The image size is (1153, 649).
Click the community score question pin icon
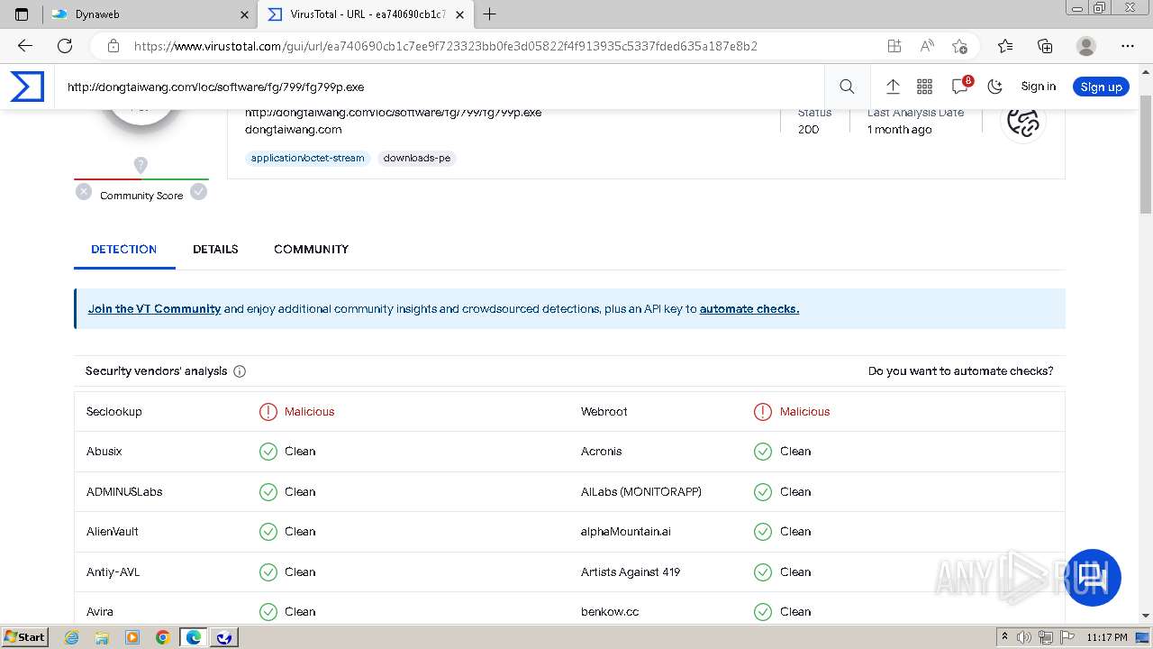coord(141,165)
